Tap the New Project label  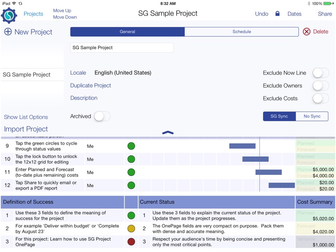point(33,32)
